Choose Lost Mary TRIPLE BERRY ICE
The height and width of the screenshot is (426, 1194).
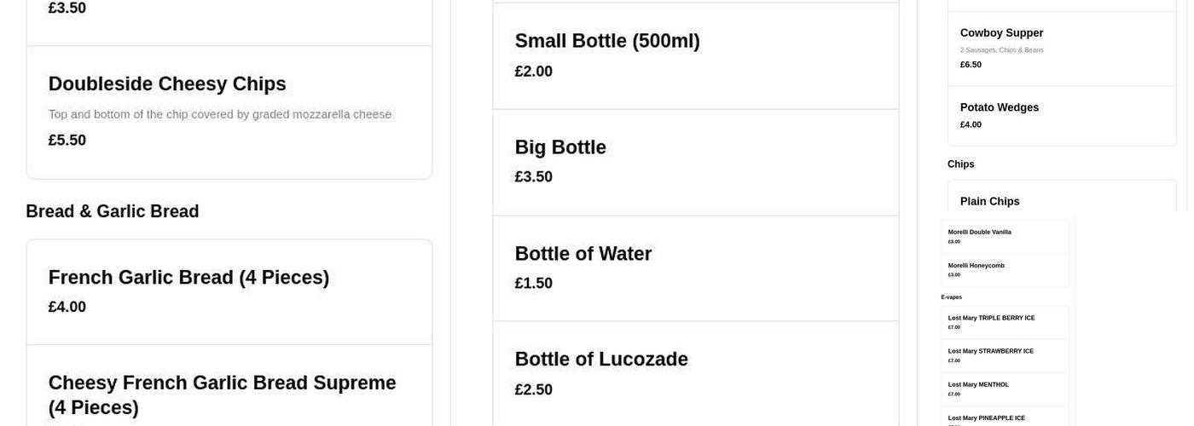pos(1005,322)
